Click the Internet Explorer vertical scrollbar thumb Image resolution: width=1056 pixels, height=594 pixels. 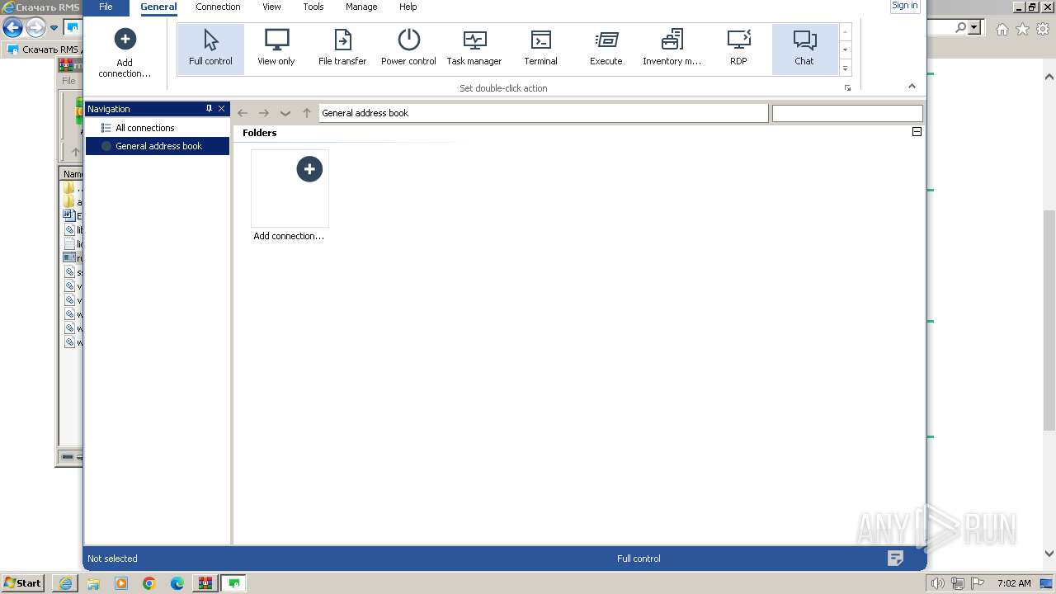click(1049, 320)
